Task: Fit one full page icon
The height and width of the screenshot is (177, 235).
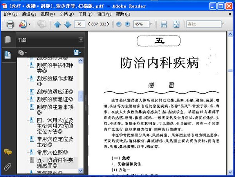Action: tap(176, 24)
